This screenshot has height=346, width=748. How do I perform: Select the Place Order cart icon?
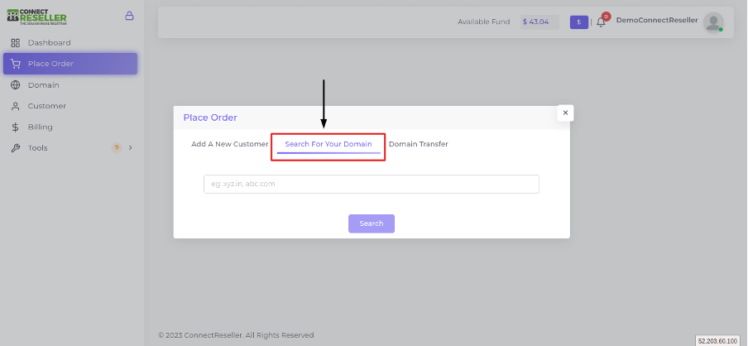click(15, 64)
